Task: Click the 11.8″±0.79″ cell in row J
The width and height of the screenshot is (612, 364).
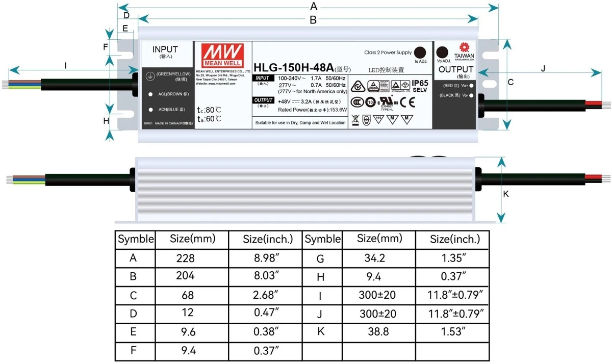Action: coord(453,313)
